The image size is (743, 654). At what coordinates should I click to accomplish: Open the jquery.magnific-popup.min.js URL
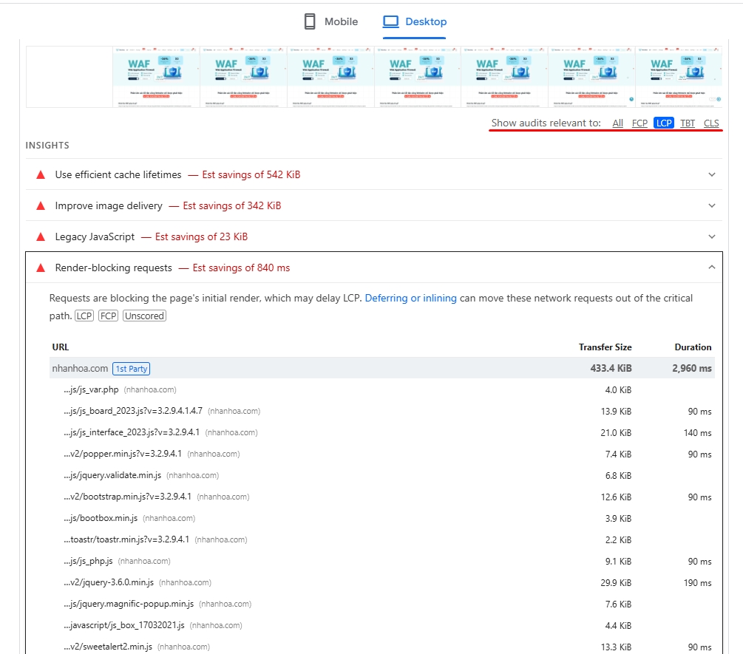129,604
